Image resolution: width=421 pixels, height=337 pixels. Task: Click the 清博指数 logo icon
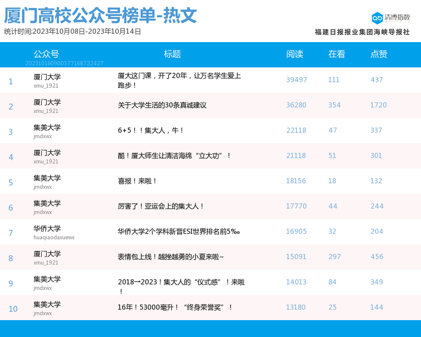pos(377,18)
